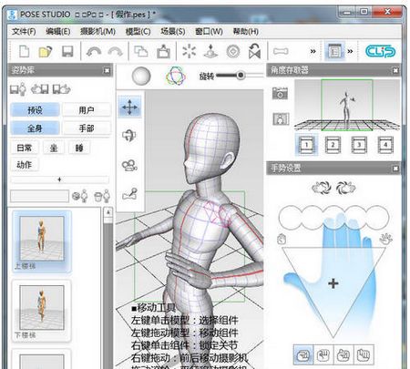
Task: Toggle the panel layout icon in toolbar
Action: click(334, 51)
